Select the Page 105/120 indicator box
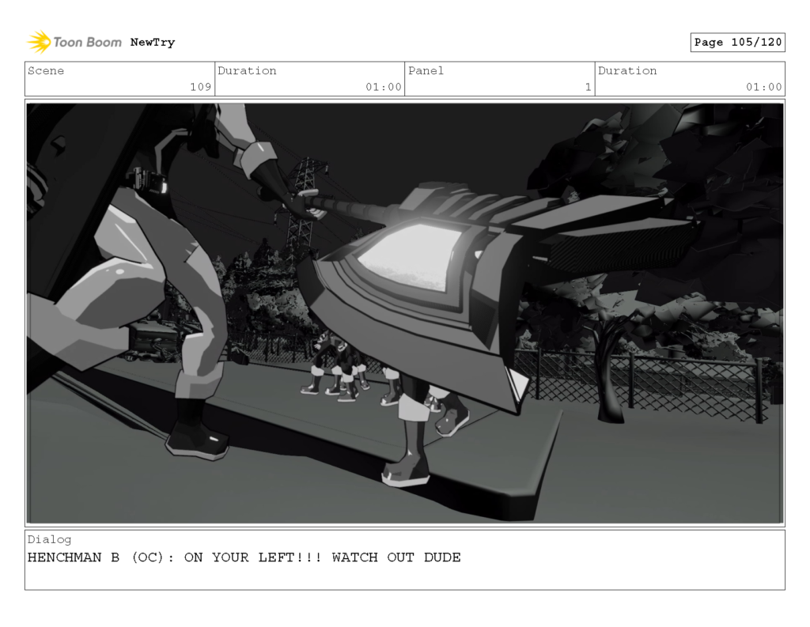The image size is (810, 627). pos(737,42)
